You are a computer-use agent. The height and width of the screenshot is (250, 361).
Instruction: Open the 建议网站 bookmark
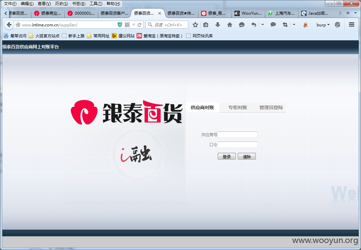point(123,36)
